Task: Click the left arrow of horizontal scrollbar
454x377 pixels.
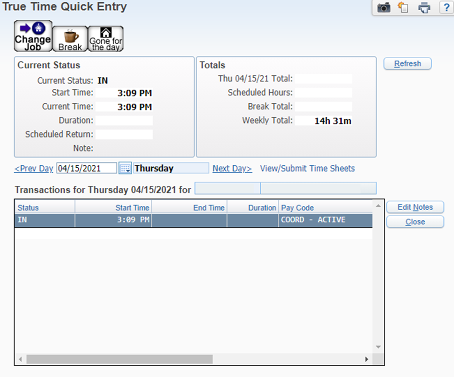Action: (x=20, y=359)
